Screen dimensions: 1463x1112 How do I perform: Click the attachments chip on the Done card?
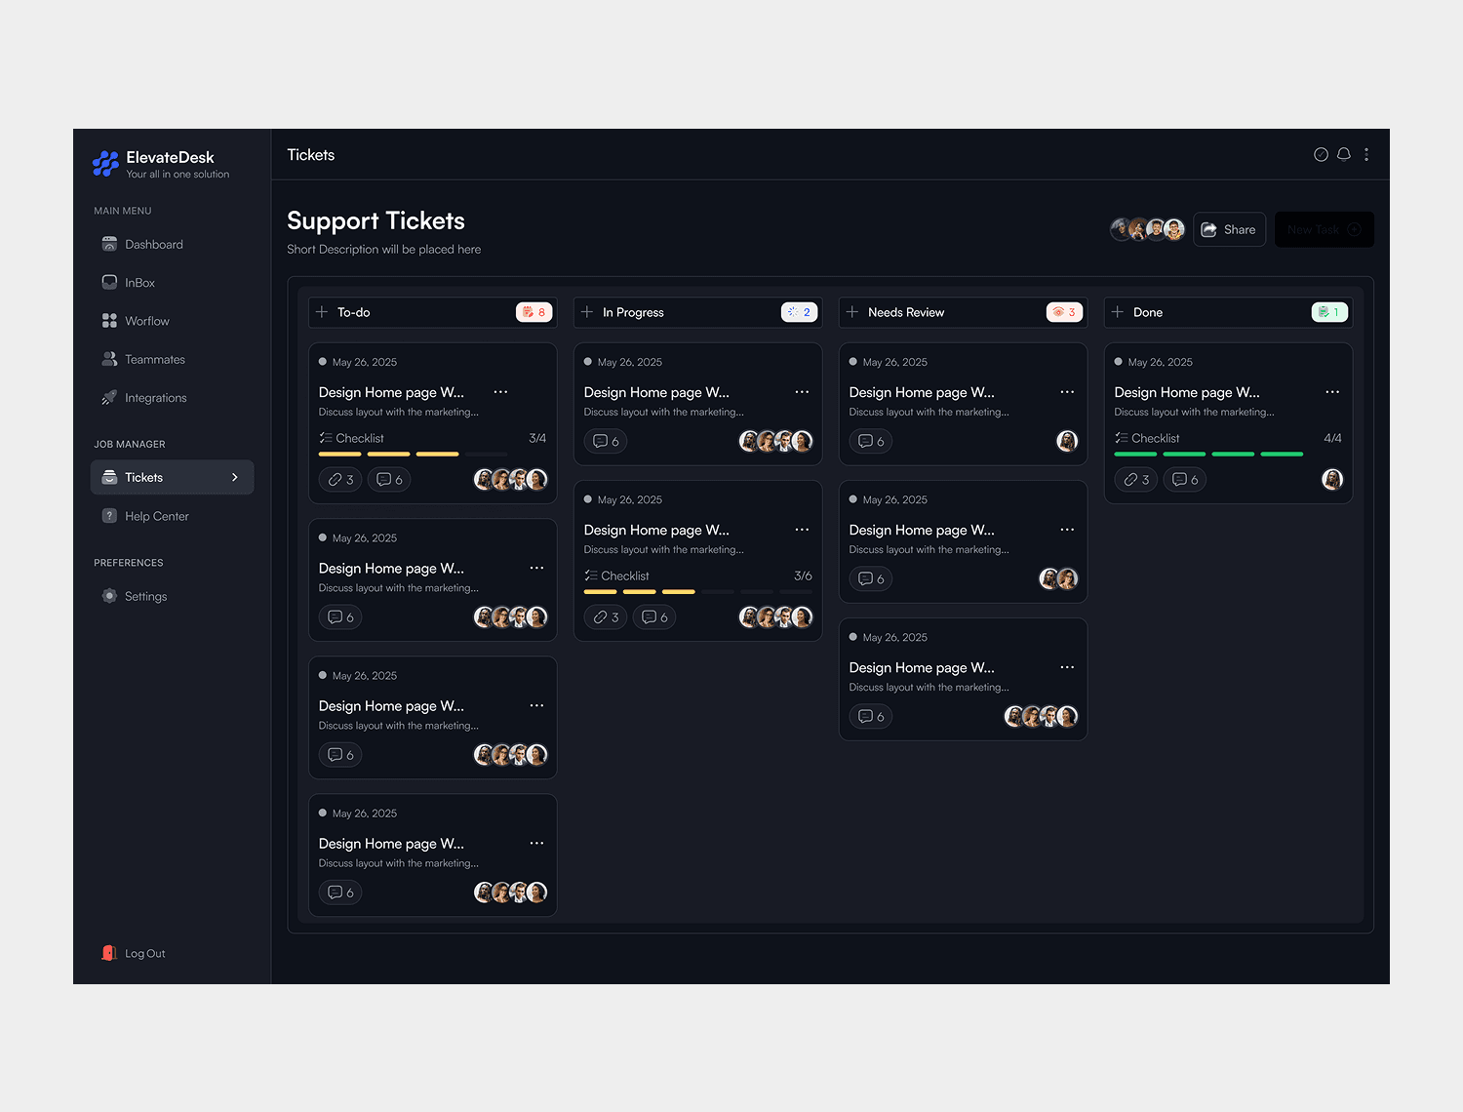point(1136,480)
